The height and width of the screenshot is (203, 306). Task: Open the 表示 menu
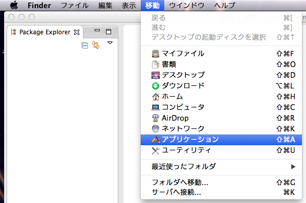click(x=128, y=6)
